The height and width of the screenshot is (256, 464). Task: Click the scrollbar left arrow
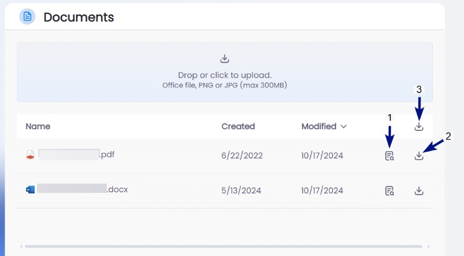tap(21, 246)
